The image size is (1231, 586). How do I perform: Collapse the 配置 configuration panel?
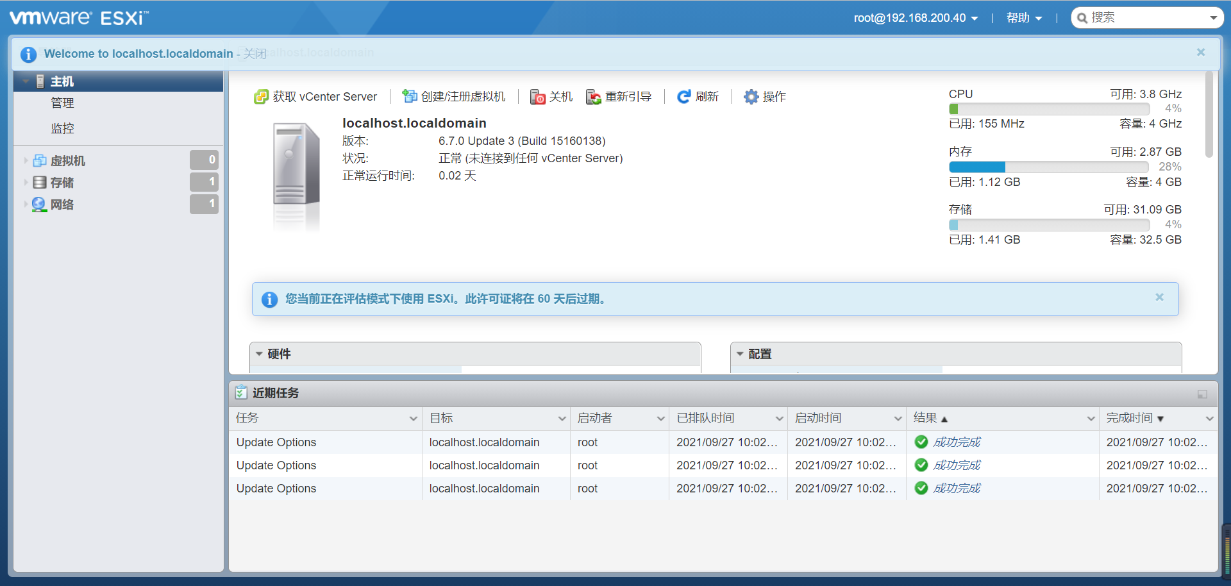740,354
